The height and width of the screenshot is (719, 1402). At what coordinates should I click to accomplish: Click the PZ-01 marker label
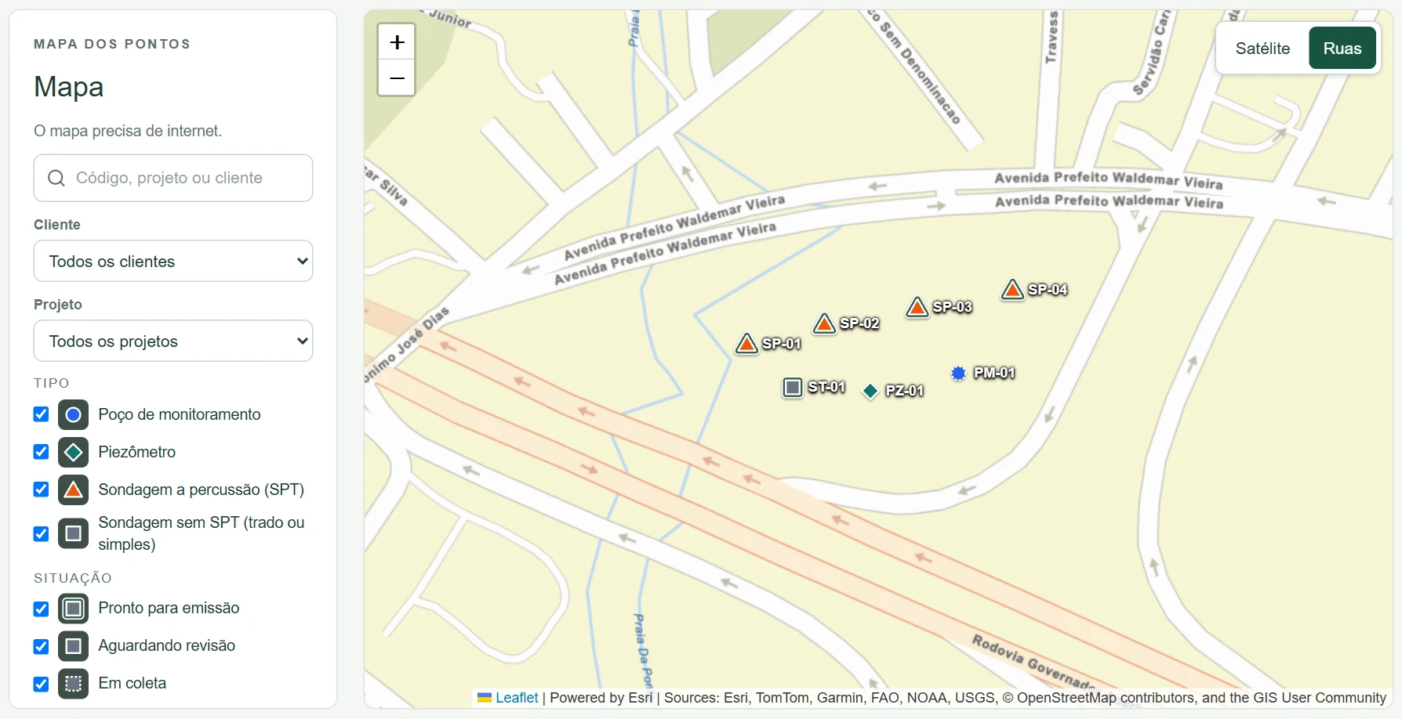(904, 391)
